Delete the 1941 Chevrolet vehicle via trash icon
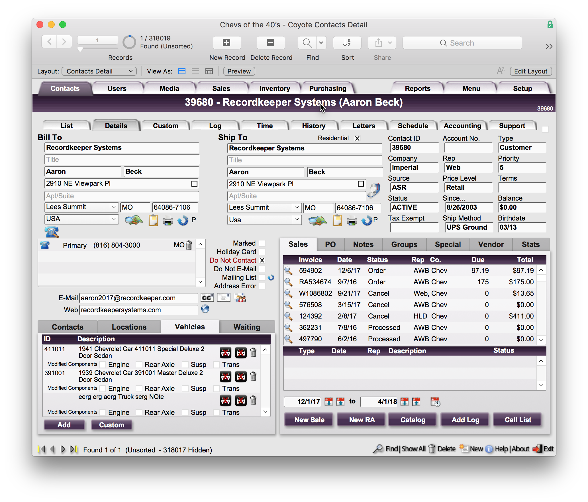 pyautogui.click(x=253, y=352)
